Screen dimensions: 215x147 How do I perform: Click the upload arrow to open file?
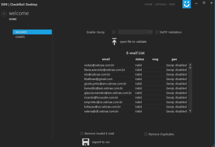point(114,41)
